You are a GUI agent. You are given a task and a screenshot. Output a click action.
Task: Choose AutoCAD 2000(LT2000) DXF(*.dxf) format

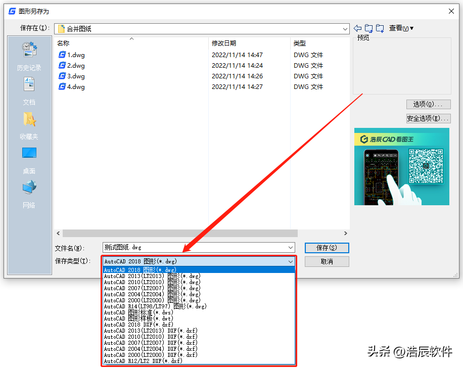pyautogui.click(x=199, y=355)
